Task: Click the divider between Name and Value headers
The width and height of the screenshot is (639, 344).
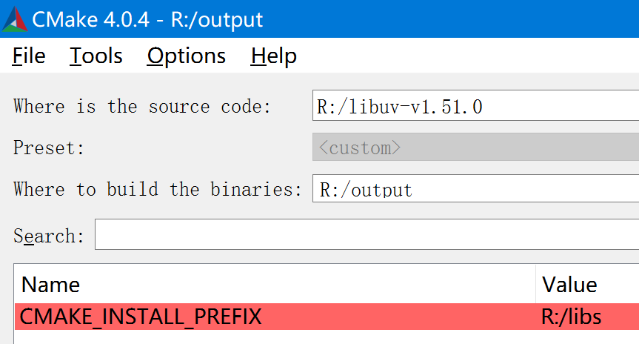Action: (535, 285)
